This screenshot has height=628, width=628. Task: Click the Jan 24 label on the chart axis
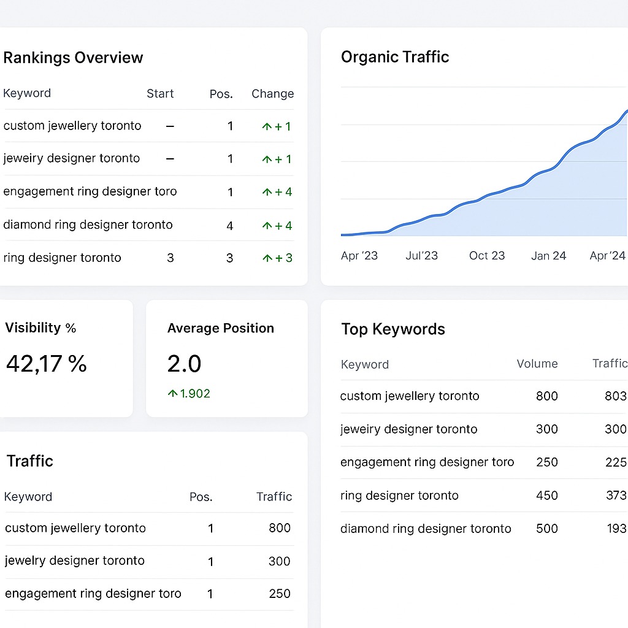548,256
